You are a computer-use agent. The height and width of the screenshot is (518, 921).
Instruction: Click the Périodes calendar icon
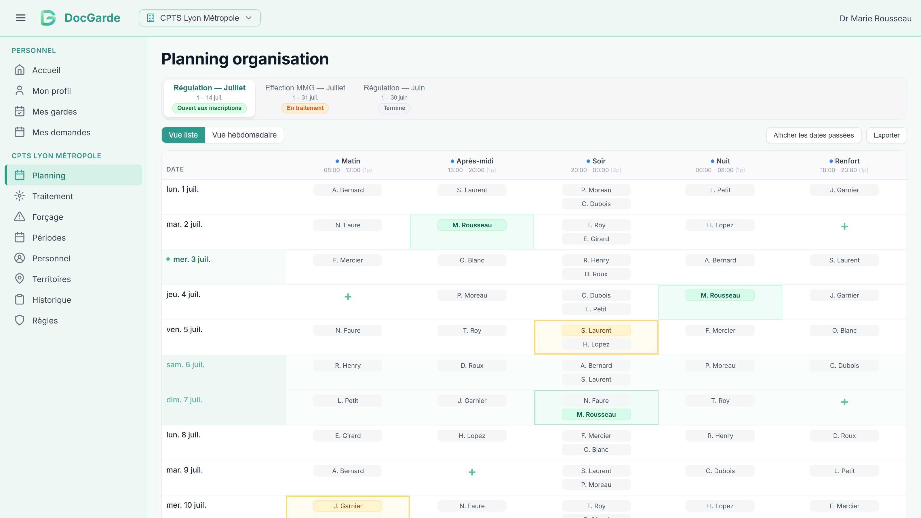click(x=20, y=237)
